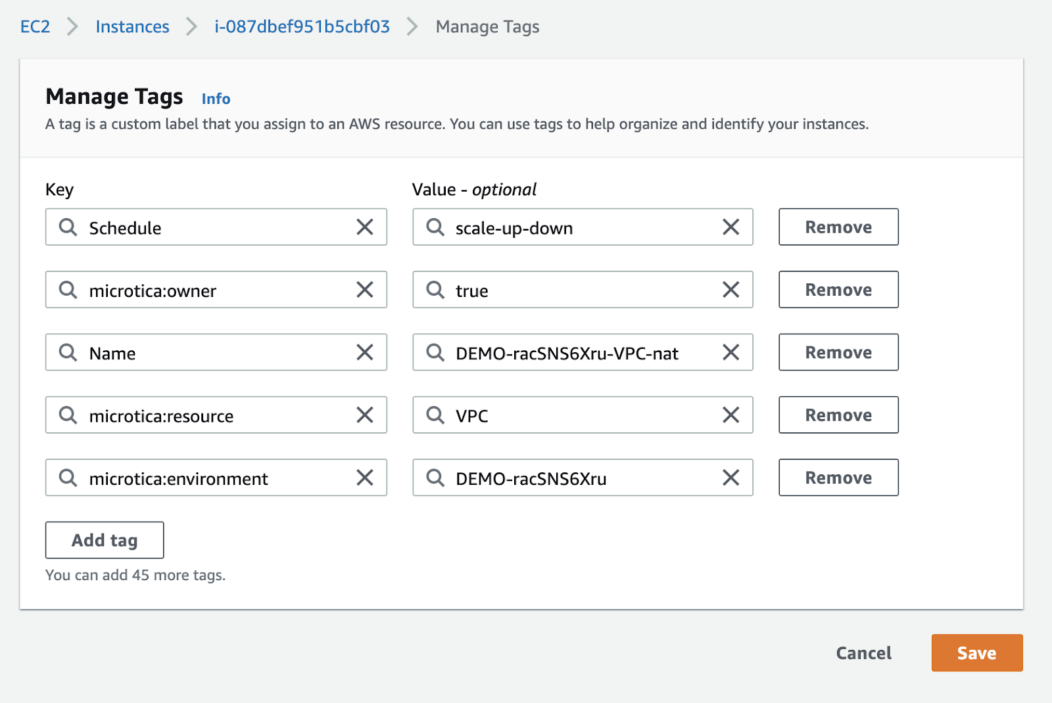The height and width of the screenshot is (703, 1052).
Task: Clear the microtica:environment key field
Action: [x=365, y=478]
